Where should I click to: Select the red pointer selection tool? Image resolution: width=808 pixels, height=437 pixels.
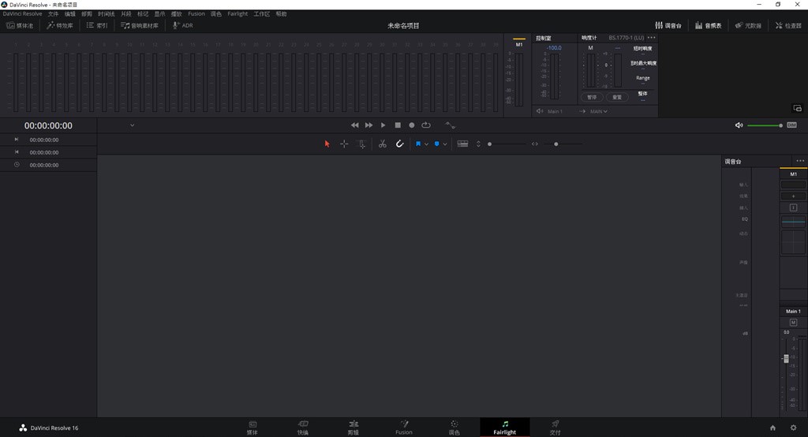(327, 144)
